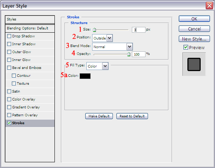Open the black stroke Color swatch
Screen dimensions: 215x168
[85, 76]
